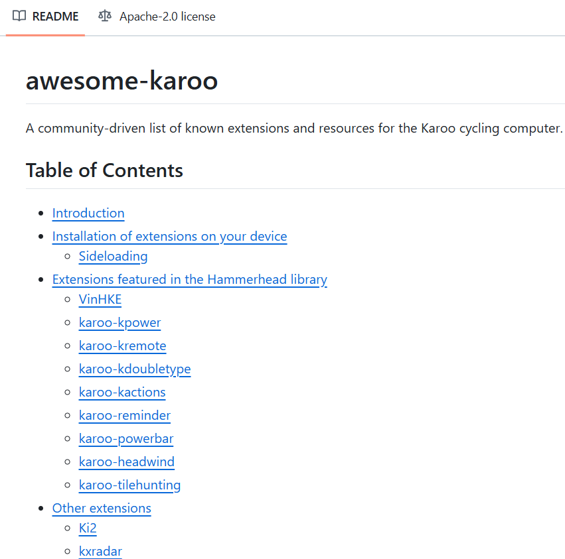Follow the karoo-headwind link

point(127,462)
